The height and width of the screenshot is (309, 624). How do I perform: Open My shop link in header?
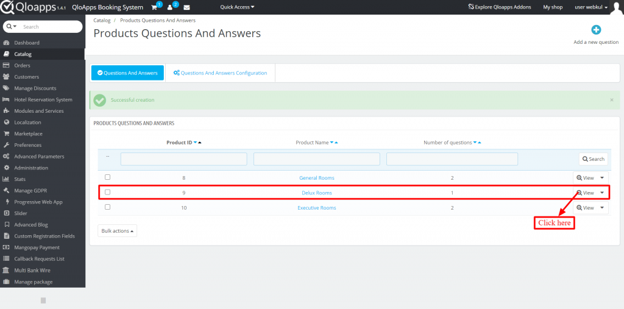point(553,7)
